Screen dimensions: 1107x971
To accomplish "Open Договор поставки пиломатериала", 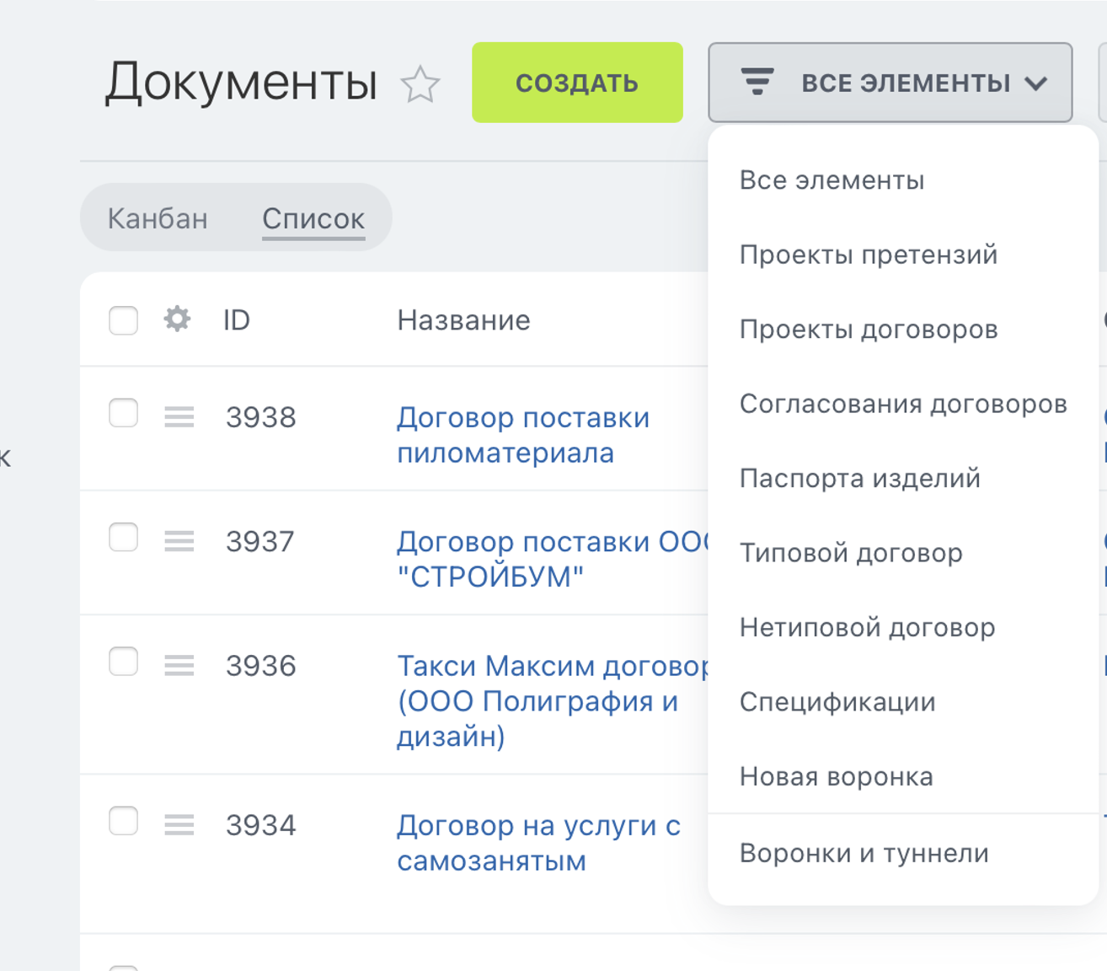I will coord(522,433).
